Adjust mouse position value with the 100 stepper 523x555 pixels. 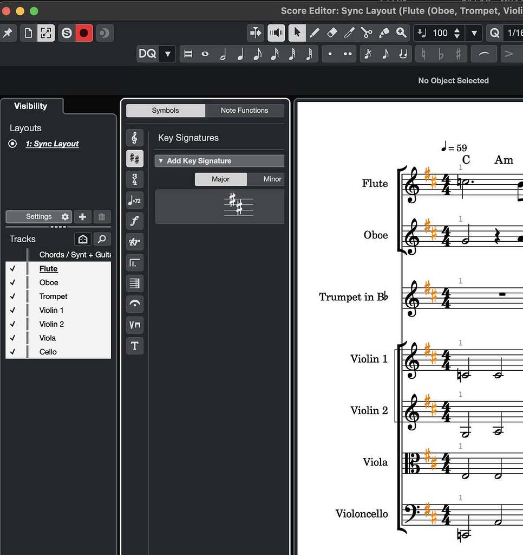tap(456, 33)
